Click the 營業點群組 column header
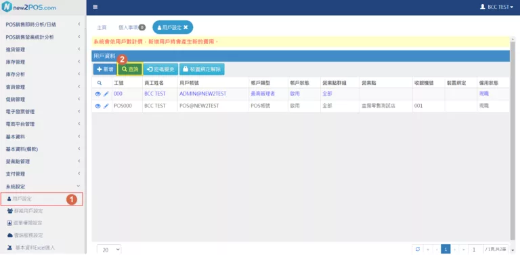The height and width of the screenshot is (255, 520). 334,83
